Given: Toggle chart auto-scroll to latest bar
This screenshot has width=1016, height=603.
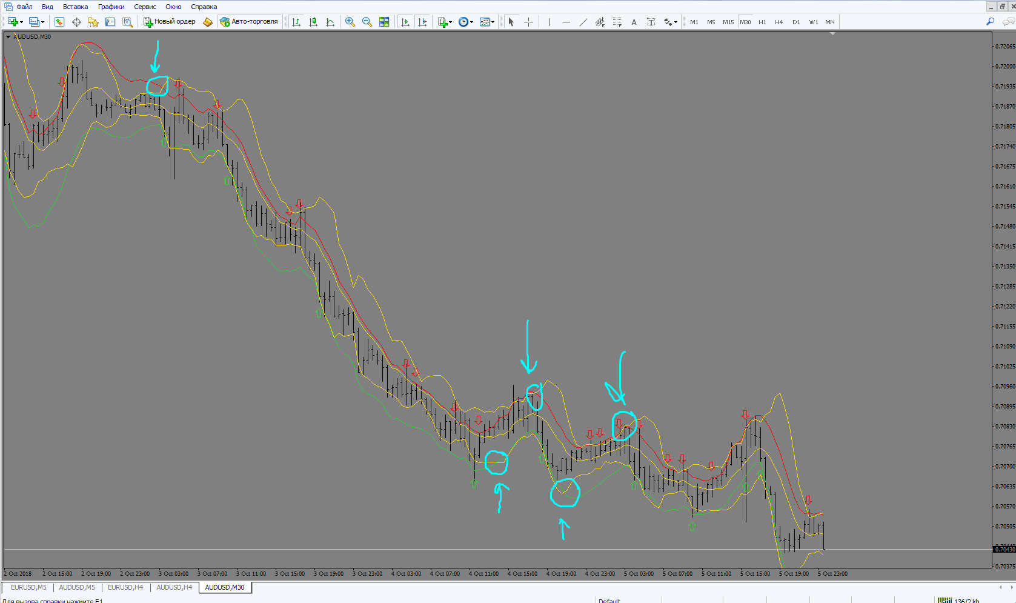Looking at the screenshot, I should (405, 22).
